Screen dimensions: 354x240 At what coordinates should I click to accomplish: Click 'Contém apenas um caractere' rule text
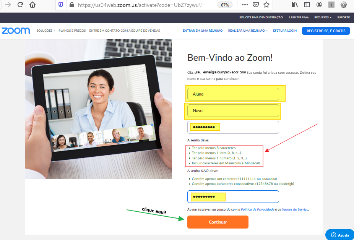(x=234, y=179)
